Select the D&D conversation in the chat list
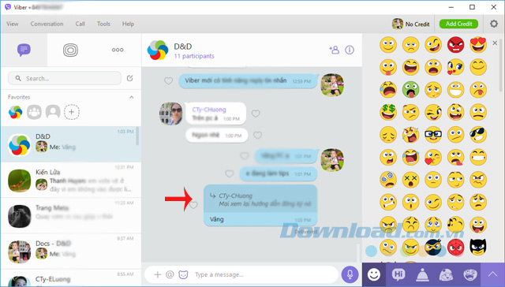 click(70, 144)
